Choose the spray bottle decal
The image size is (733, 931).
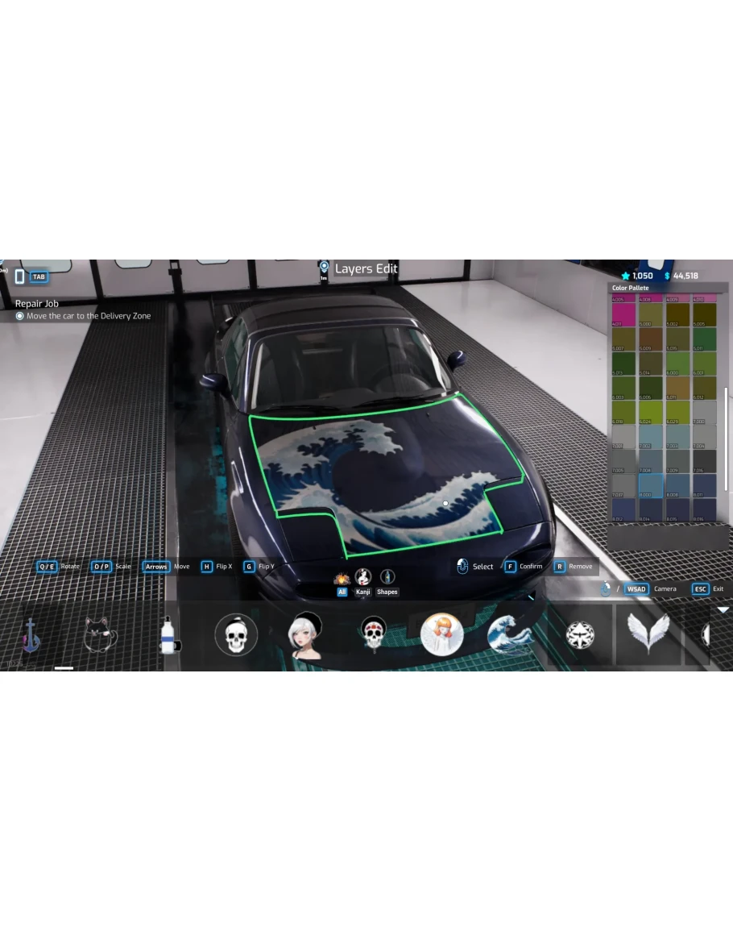click(168, 635)
